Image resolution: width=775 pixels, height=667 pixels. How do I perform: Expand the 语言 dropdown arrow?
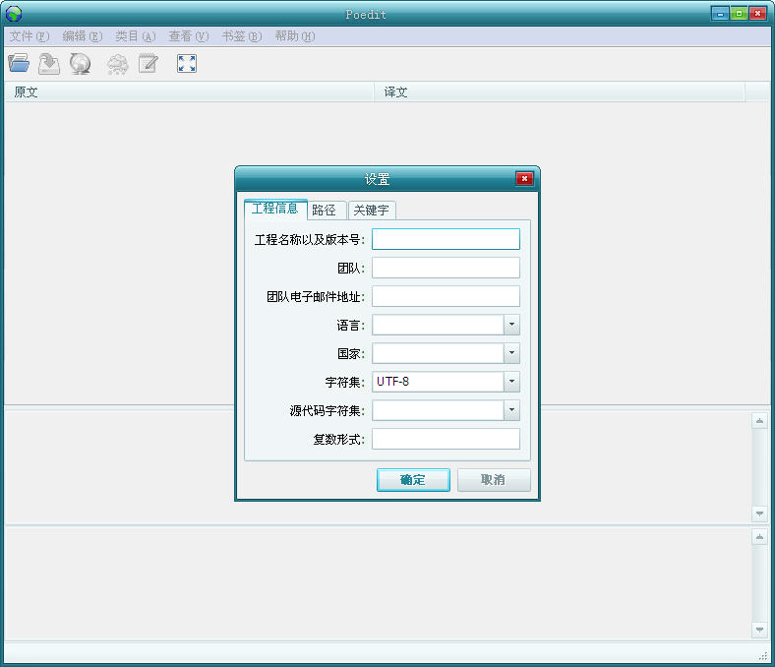(511, 325)
